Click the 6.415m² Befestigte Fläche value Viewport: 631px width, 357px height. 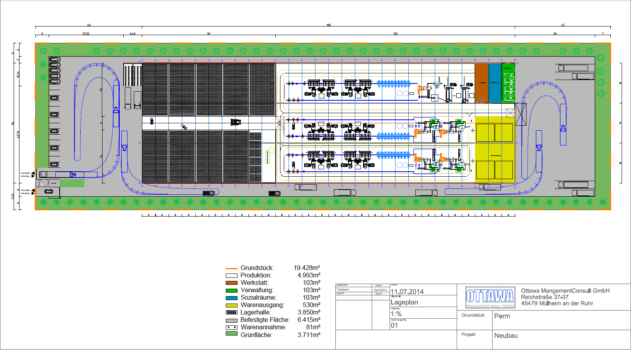pos(309,320)
